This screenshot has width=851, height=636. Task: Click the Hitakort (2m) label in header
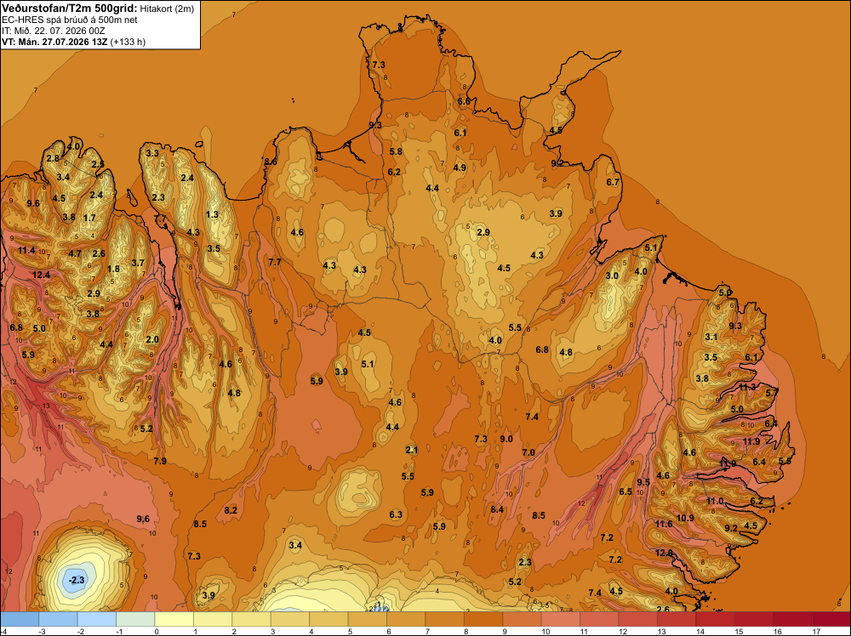[x=166, y=9]
